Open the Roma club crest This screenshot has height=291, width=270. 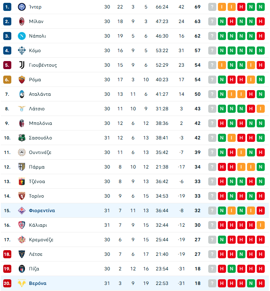click(21, 80)
